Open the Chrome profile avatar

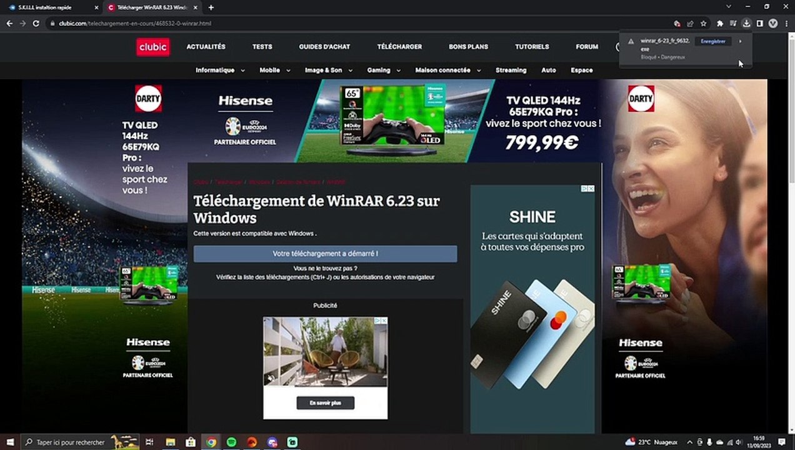(x=772, y=24)
